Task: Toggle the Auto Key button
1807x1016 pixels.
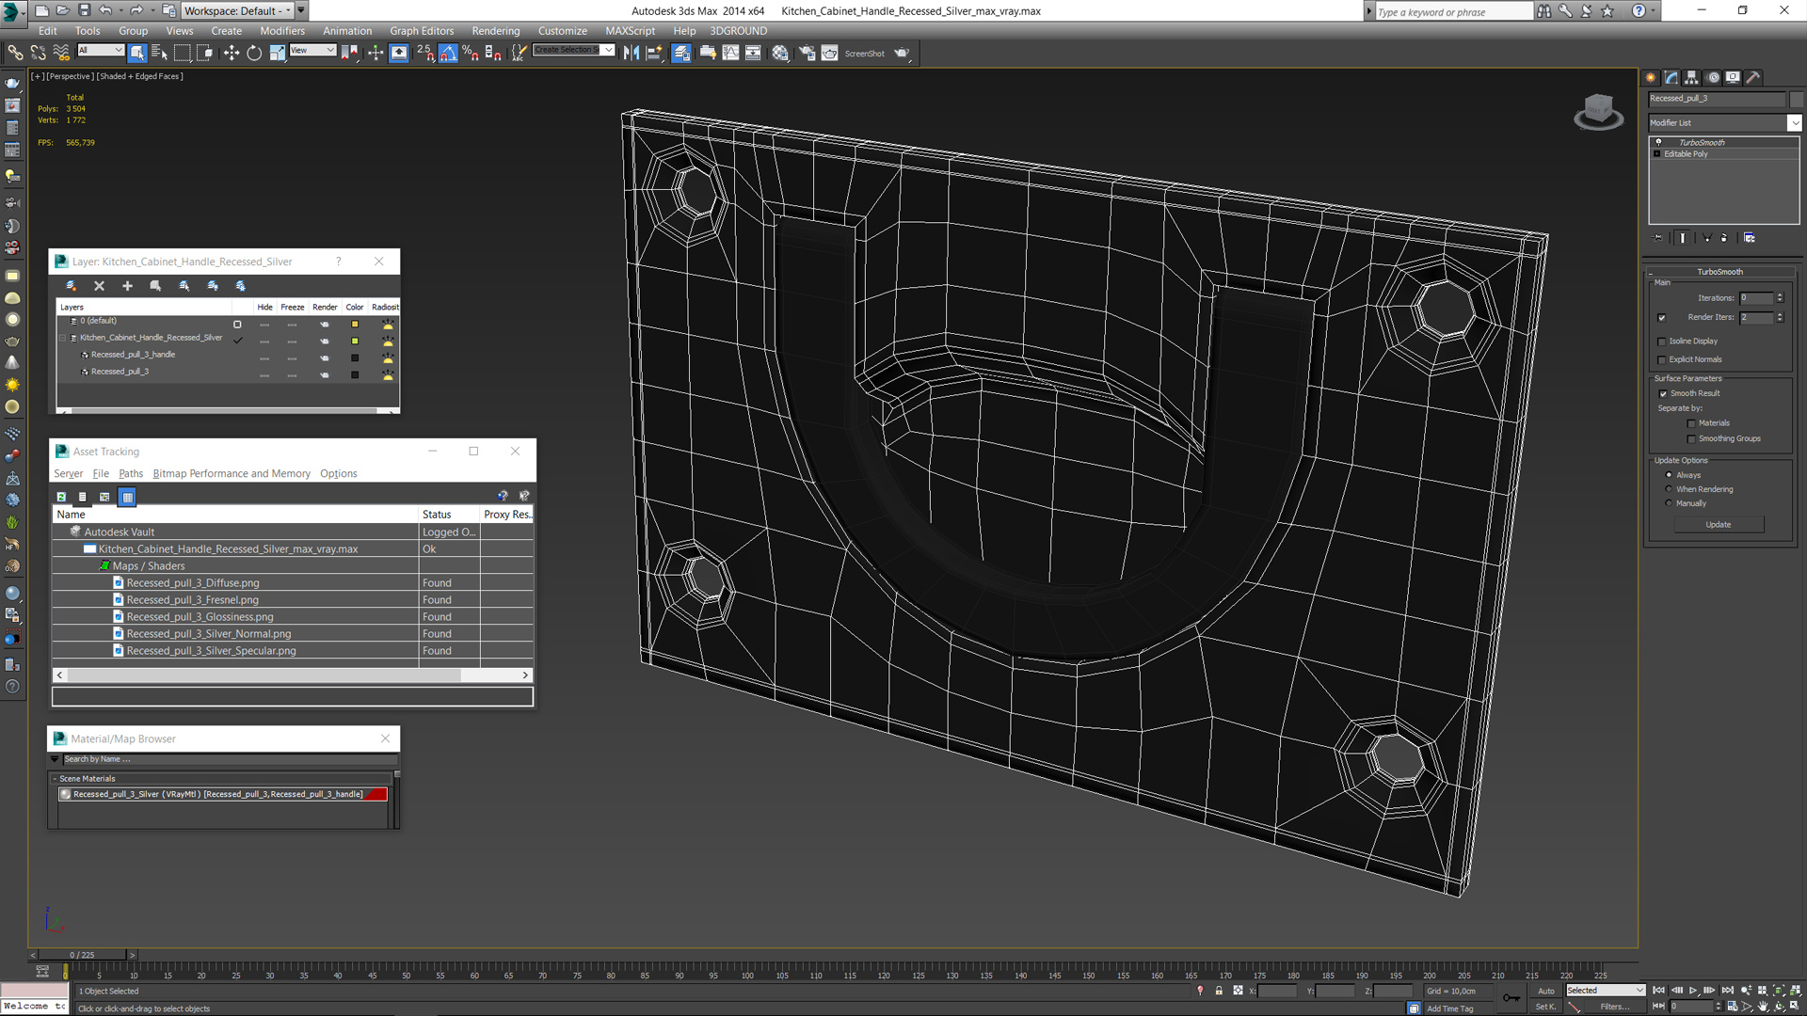Action: point(1546,991)
